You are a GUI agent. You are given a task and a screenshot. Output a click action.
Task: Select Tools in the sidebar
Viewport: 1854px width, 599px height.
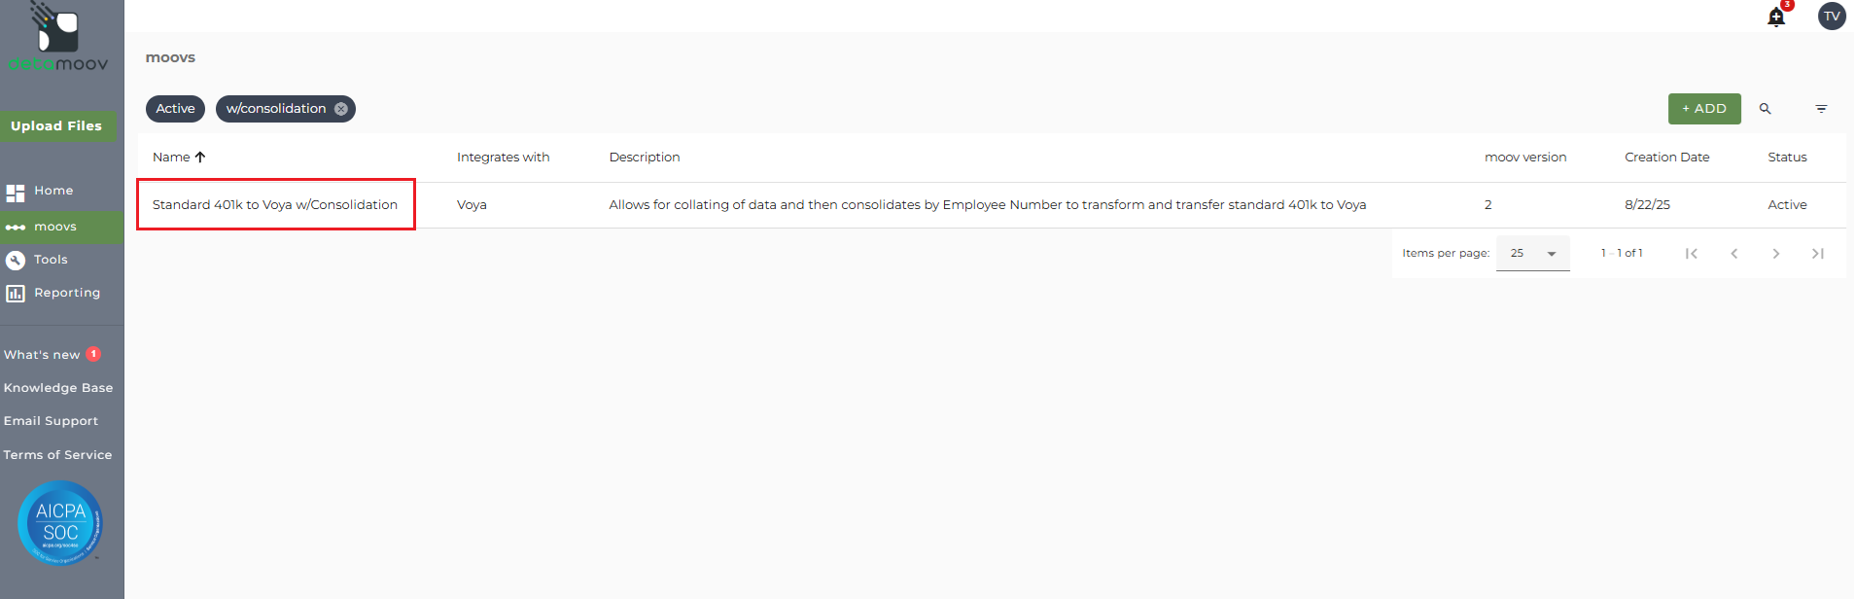(x=51, y=260)
